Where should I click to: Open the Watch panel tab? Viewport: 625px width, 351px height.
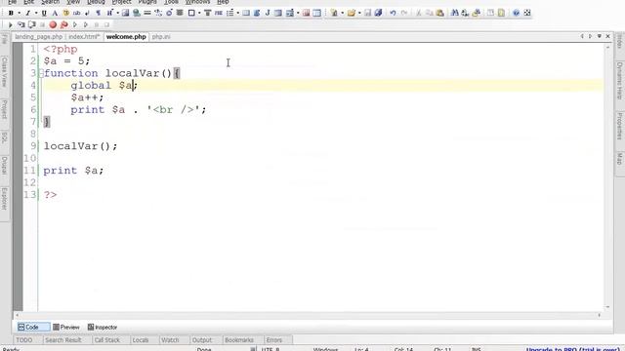(x=170, y=340)
